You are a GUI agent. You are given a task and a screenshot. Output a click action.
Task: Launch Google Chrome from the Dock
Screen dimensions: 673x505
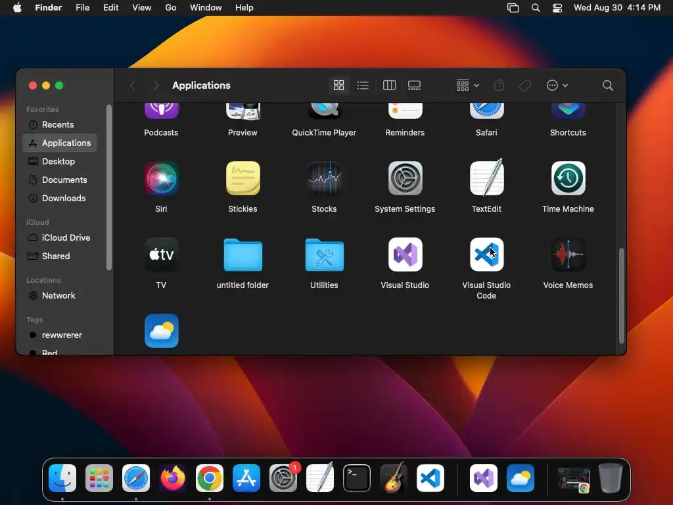[210, 478]
